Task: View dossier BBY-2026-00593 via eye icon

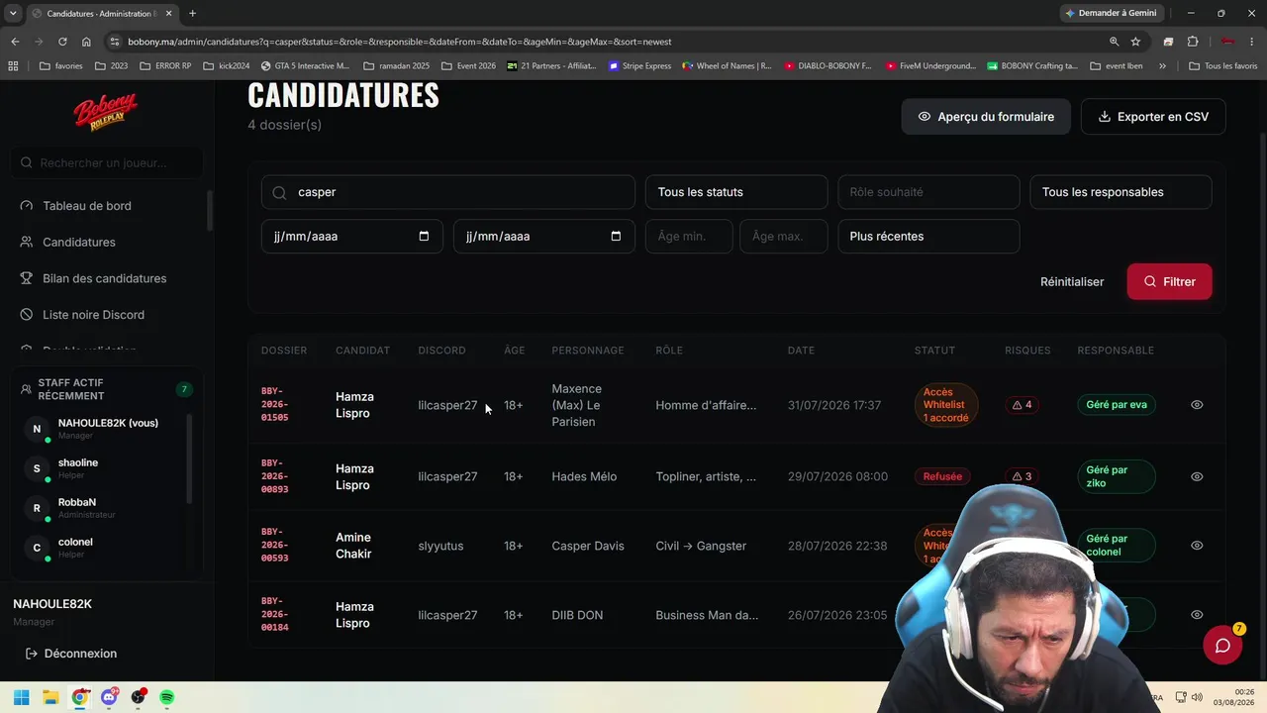Action: coord(1197,546)
